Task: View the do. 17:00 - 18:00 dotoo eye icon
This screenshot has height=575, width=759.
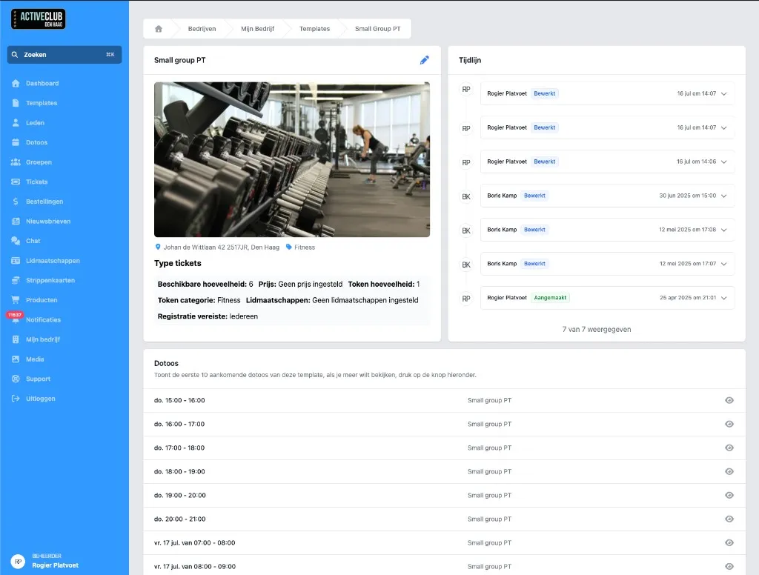Action: click(729, 448)
